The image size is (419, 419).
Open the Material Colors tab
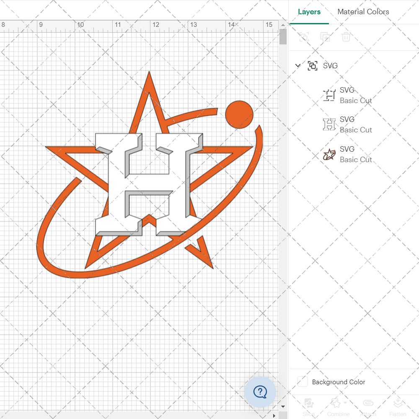(x=363, y=12)
